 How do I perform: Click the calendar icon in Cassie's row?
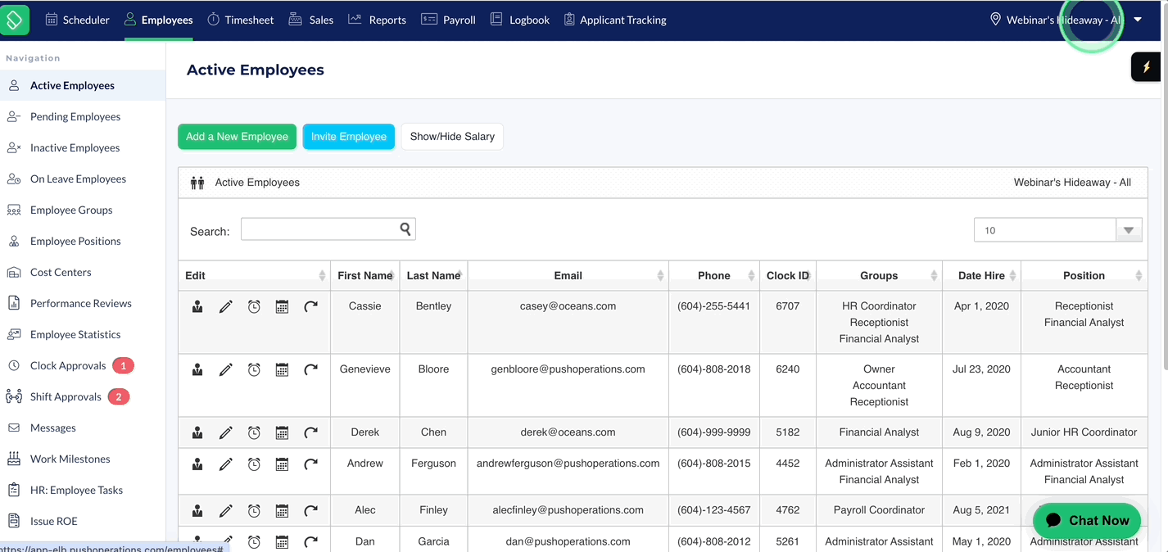click(x=282, y=306)
